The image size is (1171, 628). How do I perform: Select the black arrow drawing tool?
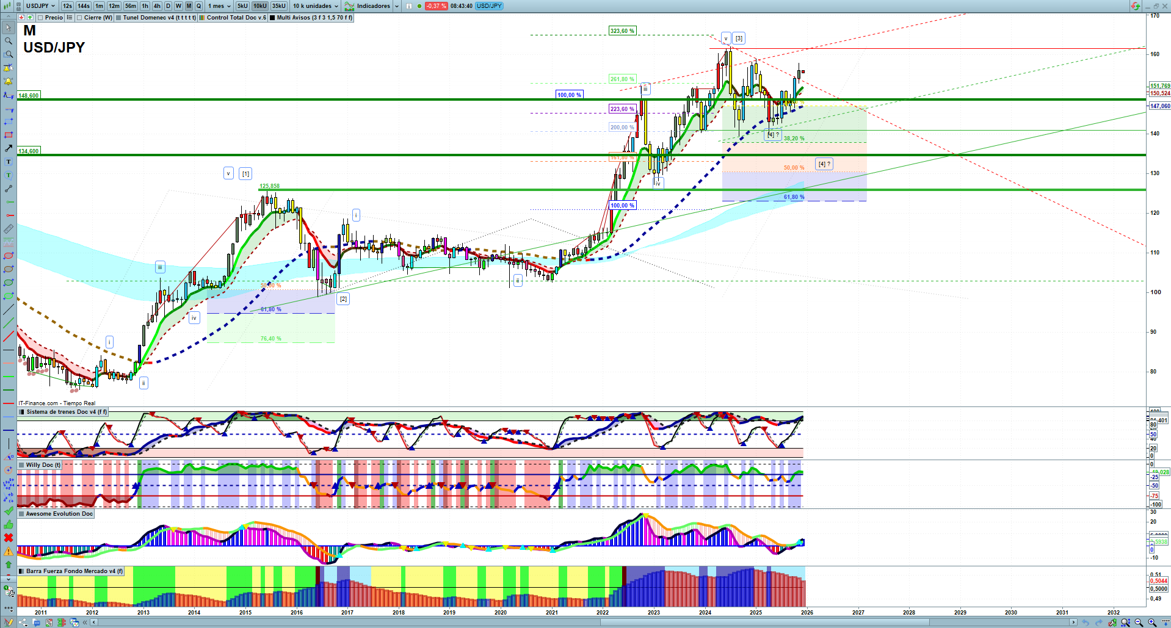coord(9,148)
